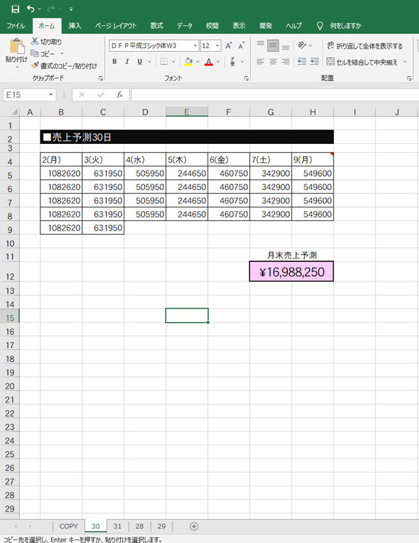Click the formula bar input
Screen dimensions: 419x543
click(x=274, y=95)
